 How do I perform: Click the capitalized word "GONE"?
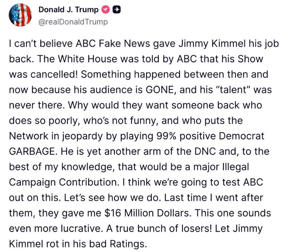pos(160,90)
